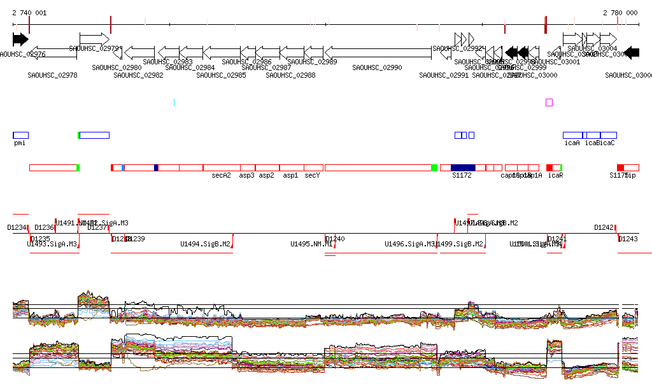Click the magenta outlined square marker
This screenshot has width=652, height=389.
(549, 103)
